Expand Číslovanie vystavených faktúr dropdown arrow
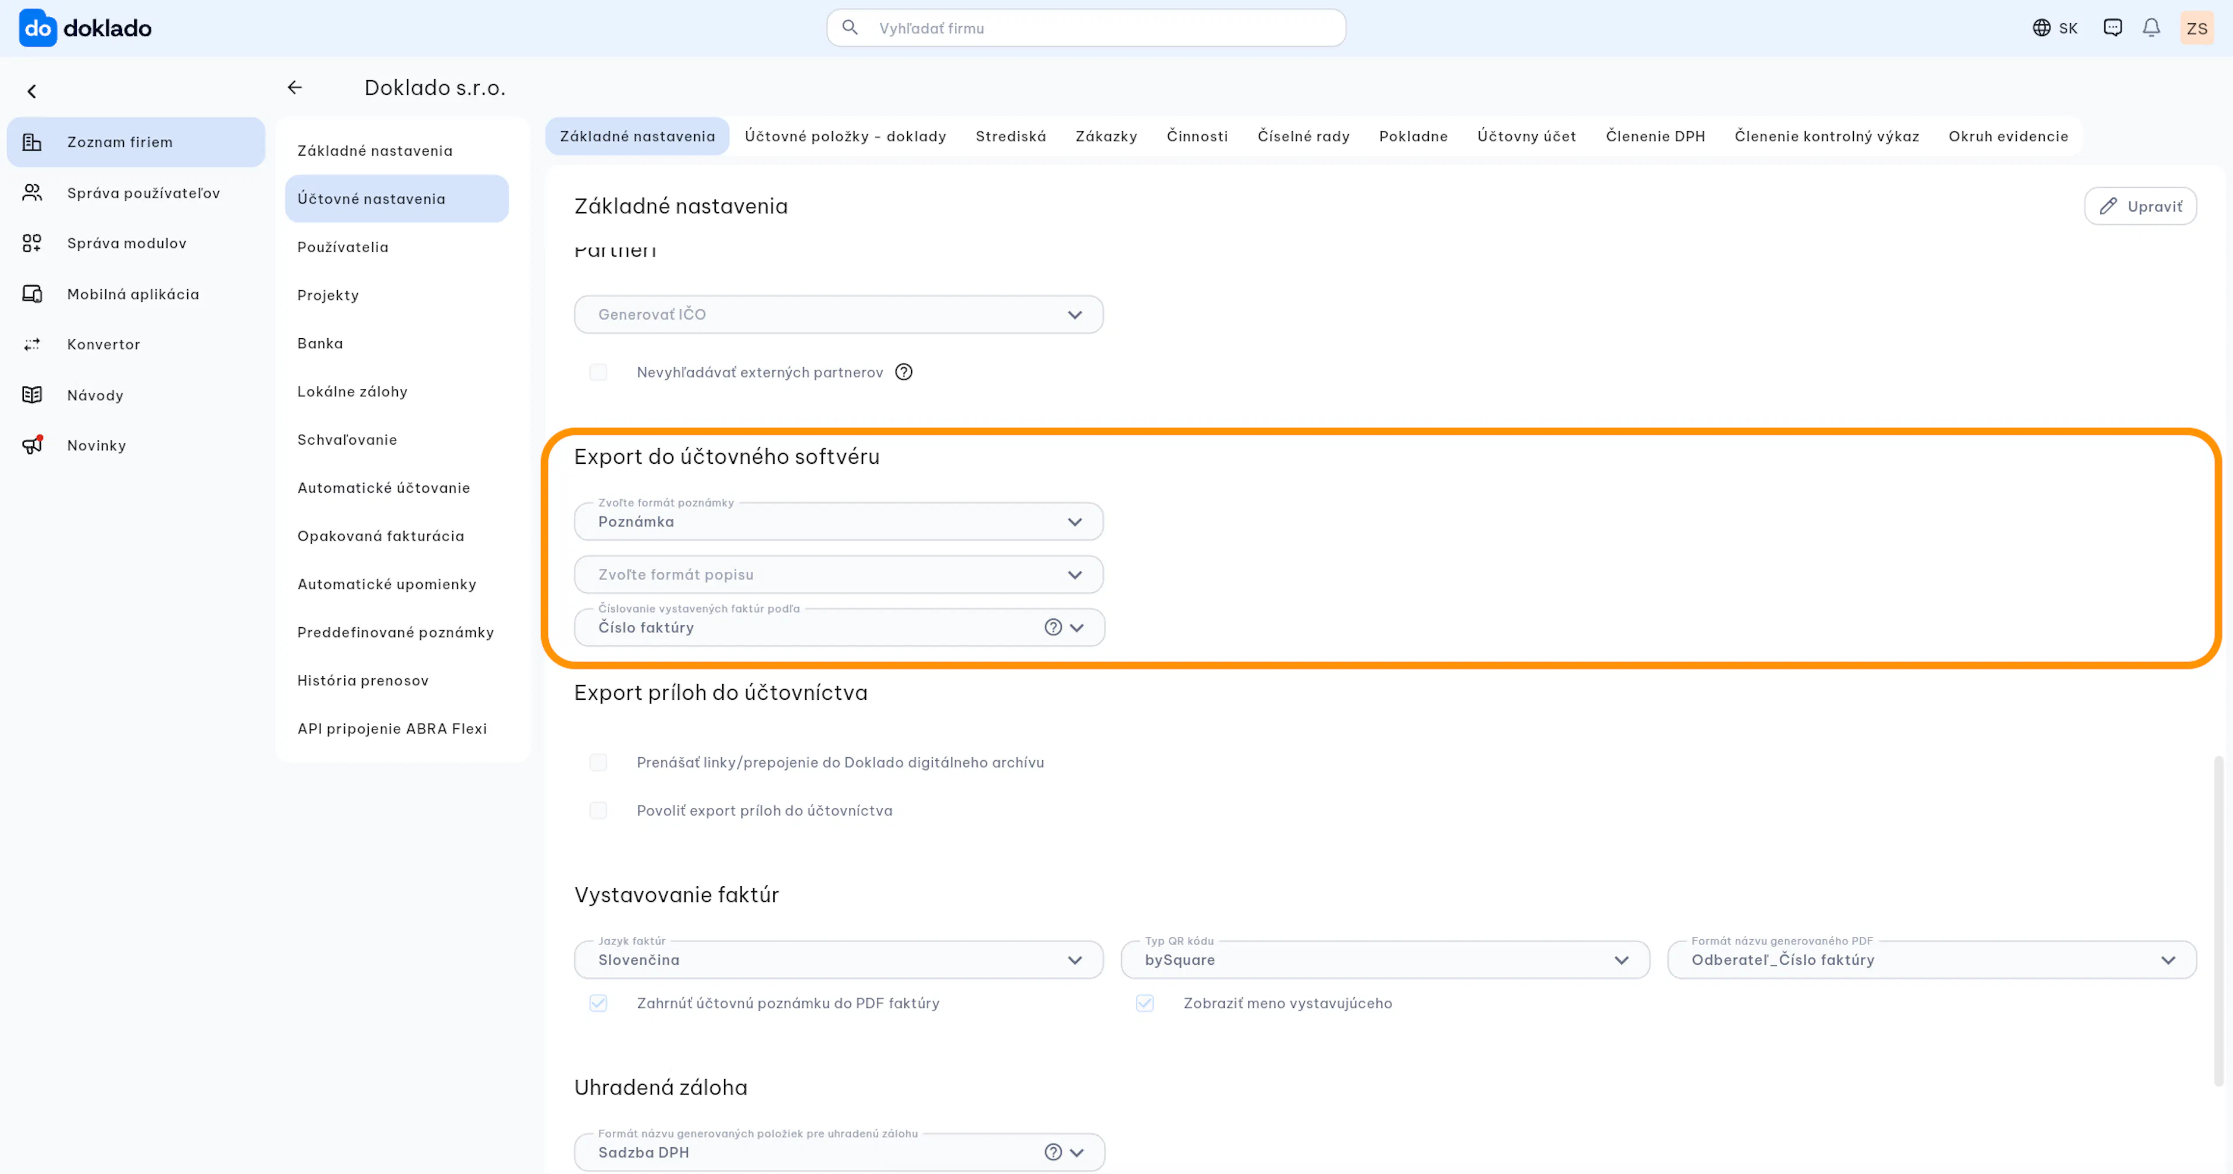 1076,627
